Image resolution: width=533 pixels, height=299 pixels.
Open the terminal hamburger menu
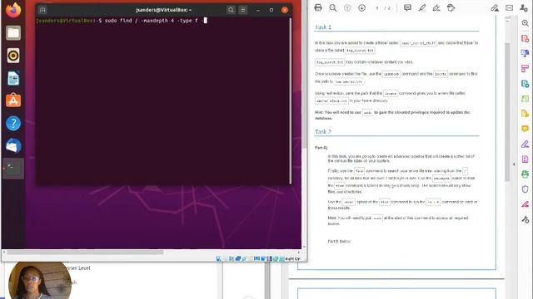click(243, 10)
